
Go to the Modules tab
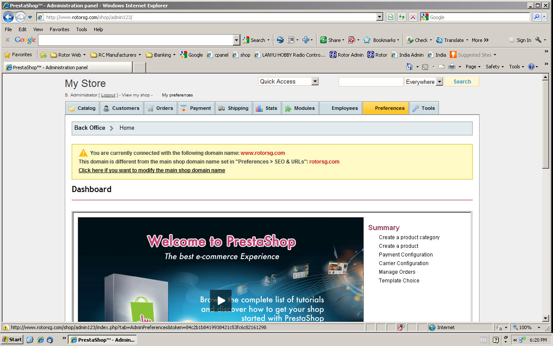pos(300,108)
